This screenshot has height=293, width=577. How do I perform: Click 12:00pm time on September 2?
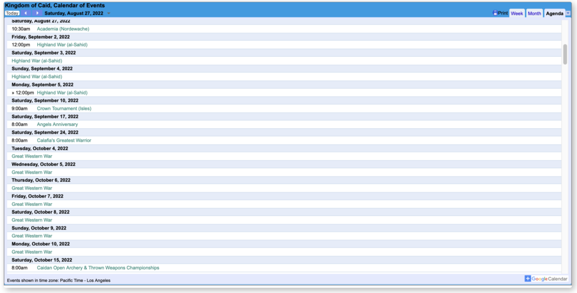[x=21, y=45]
